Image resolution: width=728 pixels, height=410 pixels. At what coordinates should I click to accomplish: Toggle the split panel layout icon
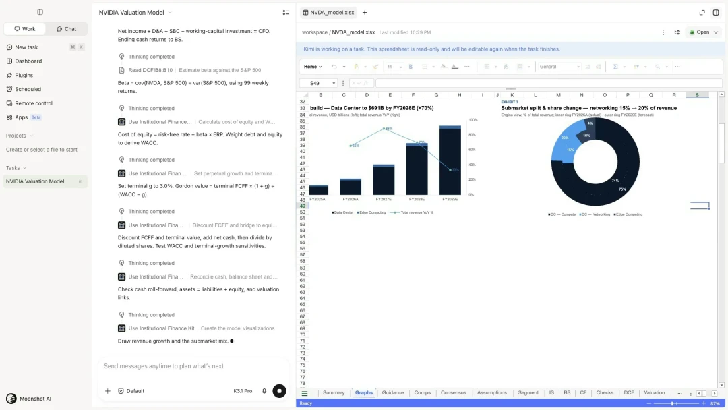[x=716, y=13]
